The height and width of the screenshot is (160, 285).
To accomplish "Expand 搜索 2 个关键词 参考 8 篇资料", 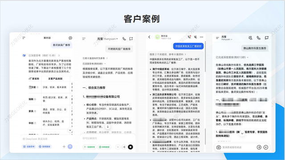I will coord(168,55).
